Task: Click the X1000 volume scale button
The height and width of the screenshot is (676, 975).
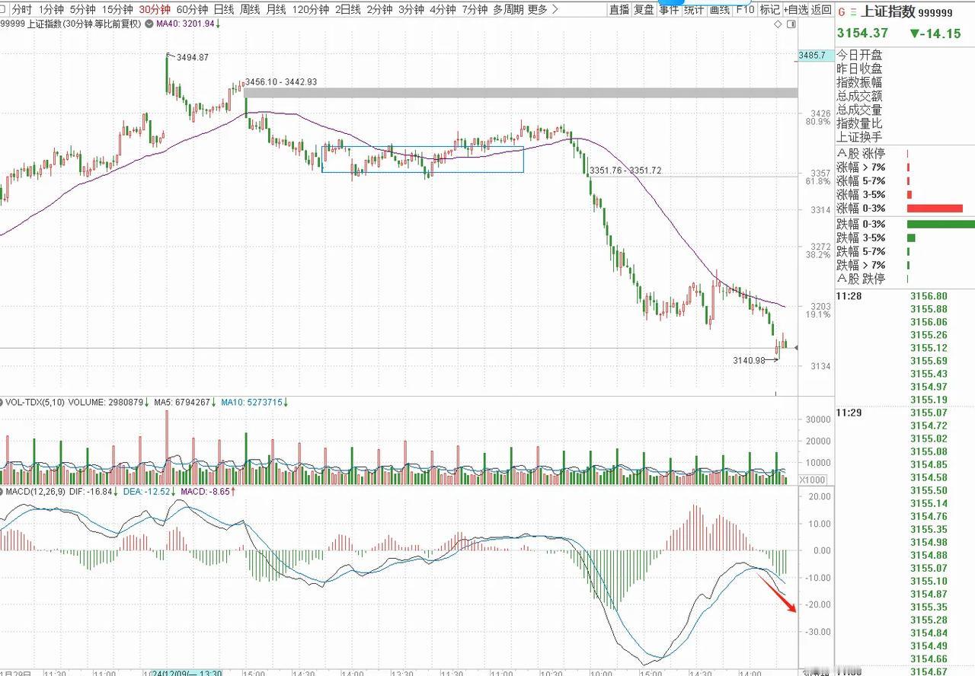Action: tap(811, 480)
